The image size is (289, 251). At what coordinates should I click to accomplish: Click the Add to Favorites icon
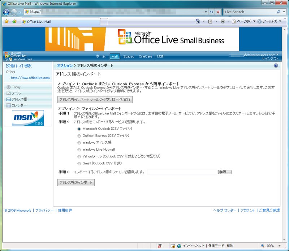coord(14,21)
